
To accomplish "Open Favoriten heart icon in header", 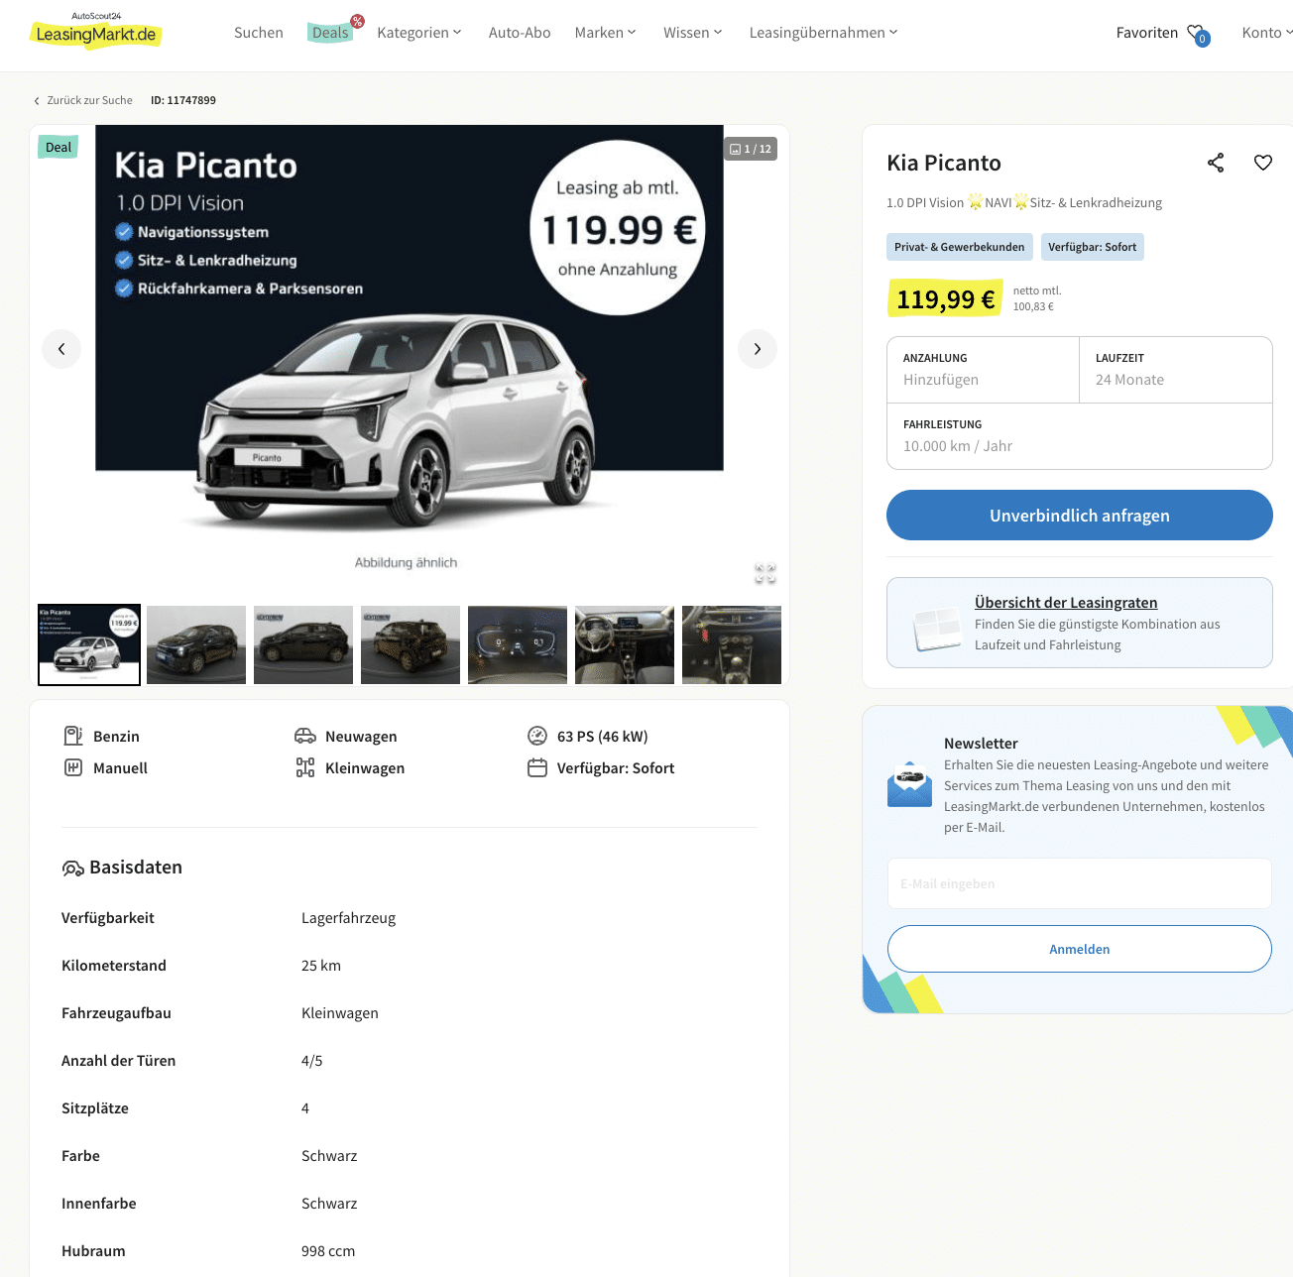I will (x=1198, y=34).
